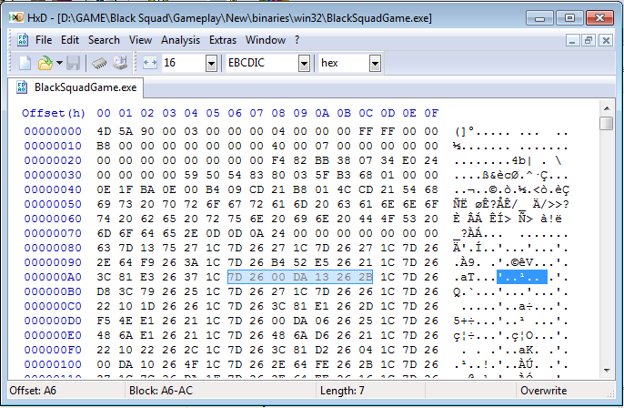Click offset row 00000000
Screen dimensions: 624x408
pos(53,131)
